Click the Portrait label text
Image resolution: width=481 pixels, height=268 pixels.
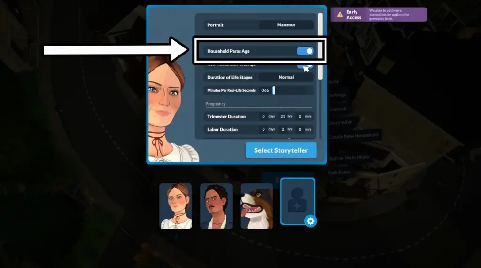215,25
